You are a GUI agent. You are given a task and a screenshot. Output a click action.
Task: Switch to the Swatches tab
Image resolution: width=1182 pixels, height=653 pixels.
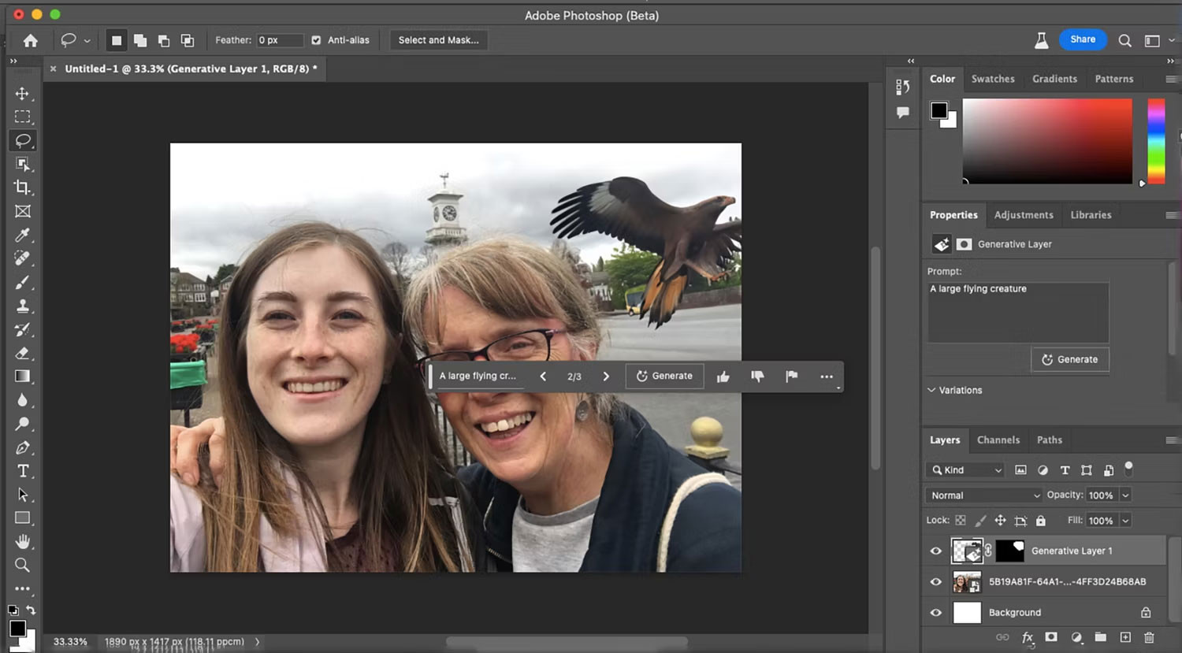tap(993, 79)
